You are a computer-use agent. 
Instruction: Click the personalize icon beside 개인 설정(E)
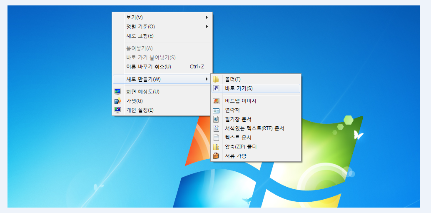[x=118, y=110]
